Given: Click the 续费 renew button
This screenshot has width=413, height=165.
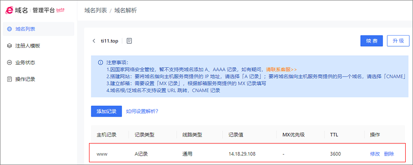Looking at the screenshot, I should point(372,41).
